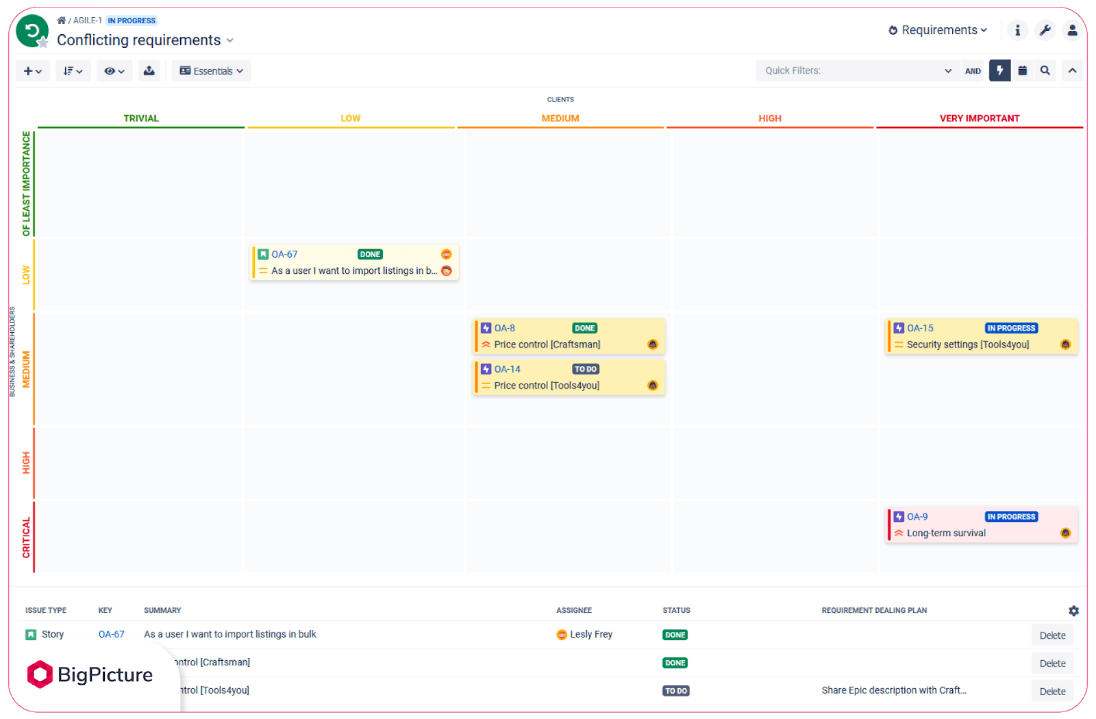
Task: Collapse the toolbar with the up chevron
Action: click(1073, 71)
